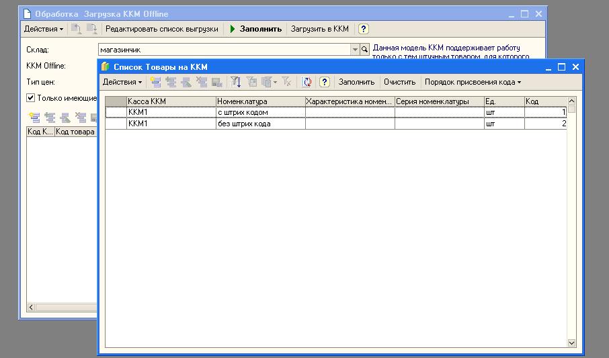Click restore values icon in Обработка toolbar
This screenshot has height=358, width=609.
(x=76, y=29)
